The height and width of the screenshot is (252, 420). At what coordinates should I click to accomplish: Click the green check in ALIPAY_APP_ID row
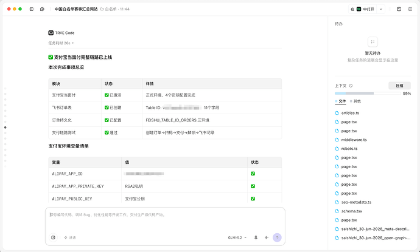point(253,174)
